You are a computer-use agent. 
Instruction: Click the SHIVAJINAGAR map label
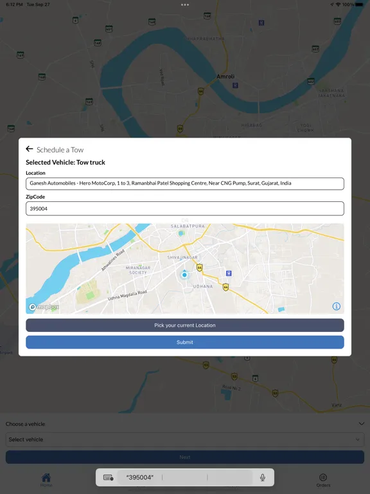pos(182,257)
